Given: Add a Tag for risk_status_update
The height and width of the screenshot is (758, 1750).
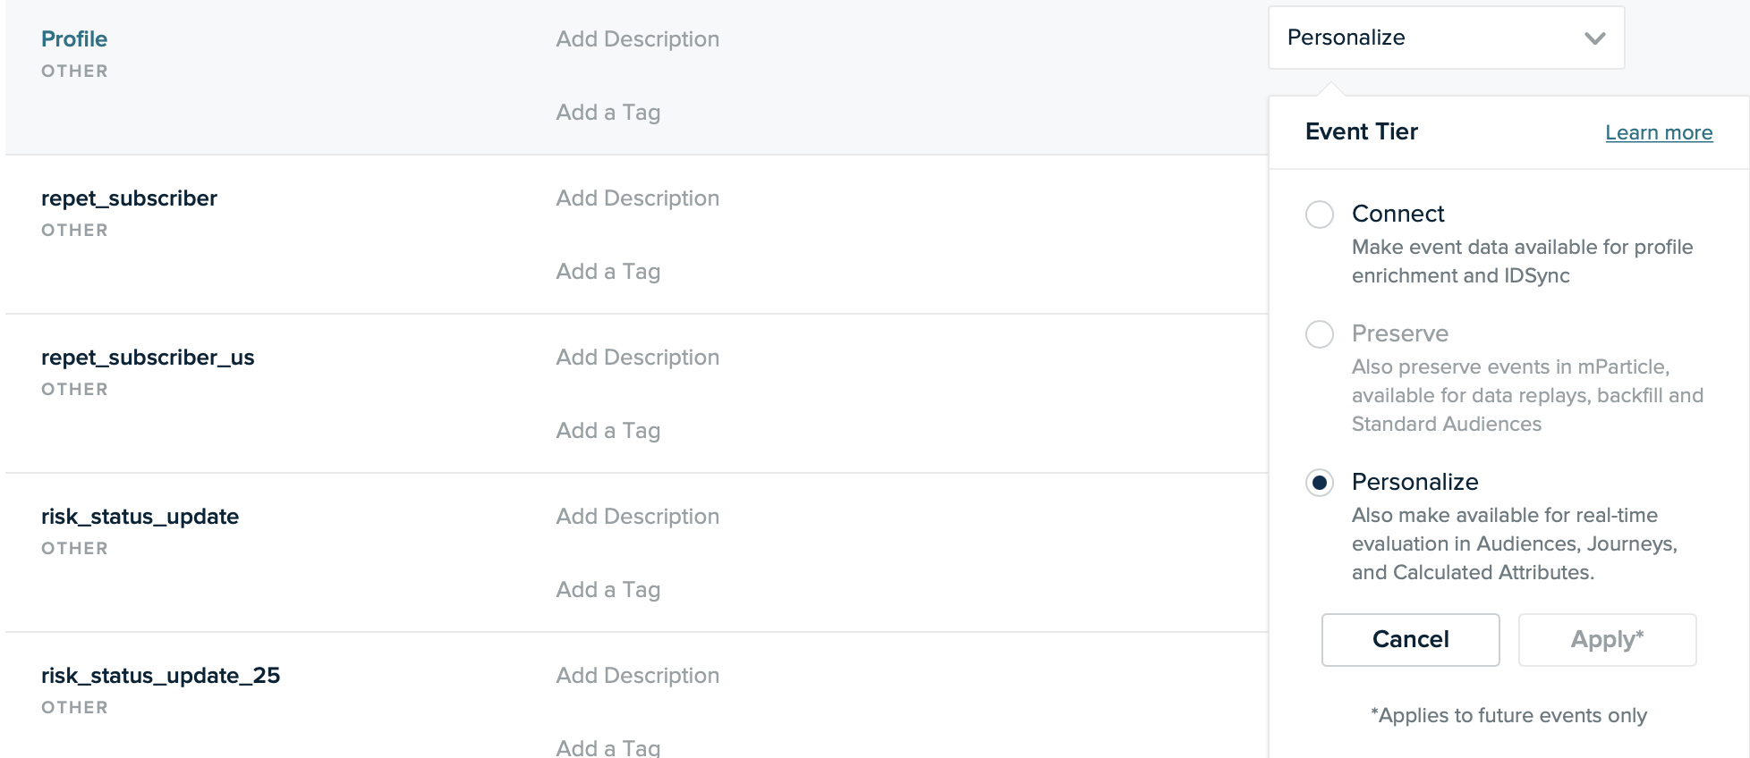Looking at the screenshot, I should click(x=607, y=590).
